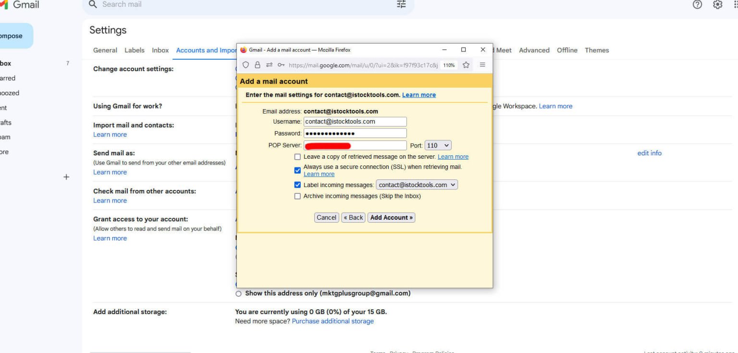This screenshot has height=353, width=738.
Task: Click Purchase additional storage link
Action: point(333,321)
